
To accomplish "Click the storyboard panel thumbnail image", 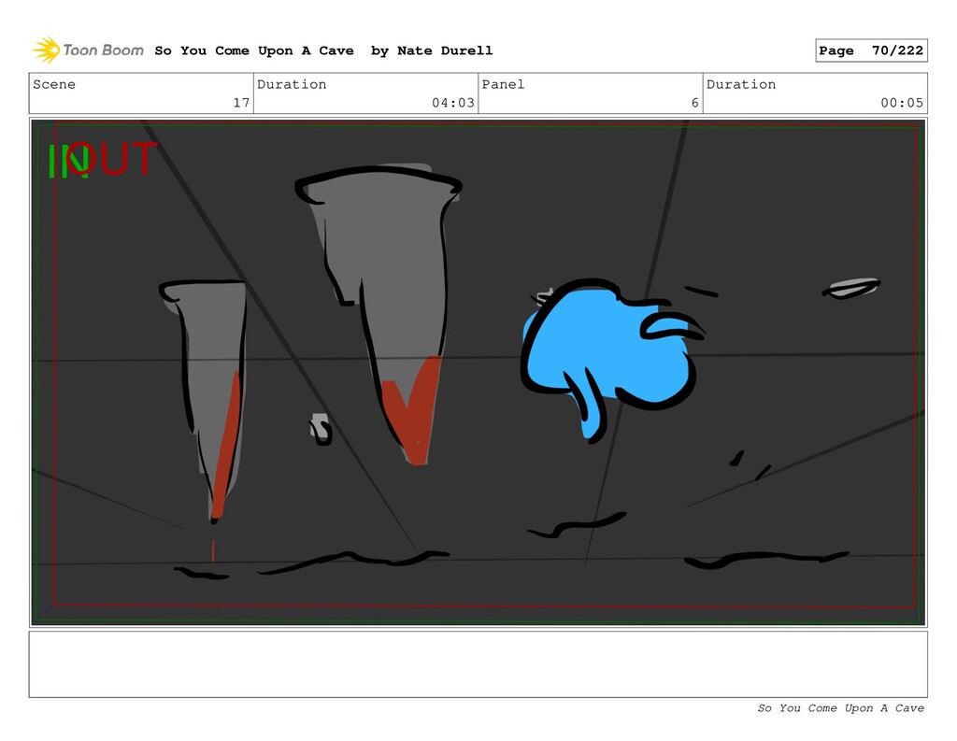I will click(x=478, y=372).
